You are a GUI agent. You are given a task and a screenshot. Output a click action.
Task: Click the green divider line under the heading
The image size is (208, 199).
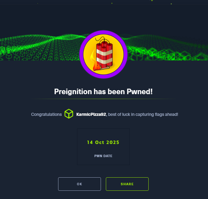pyautogui.click(x=103, y=99)
